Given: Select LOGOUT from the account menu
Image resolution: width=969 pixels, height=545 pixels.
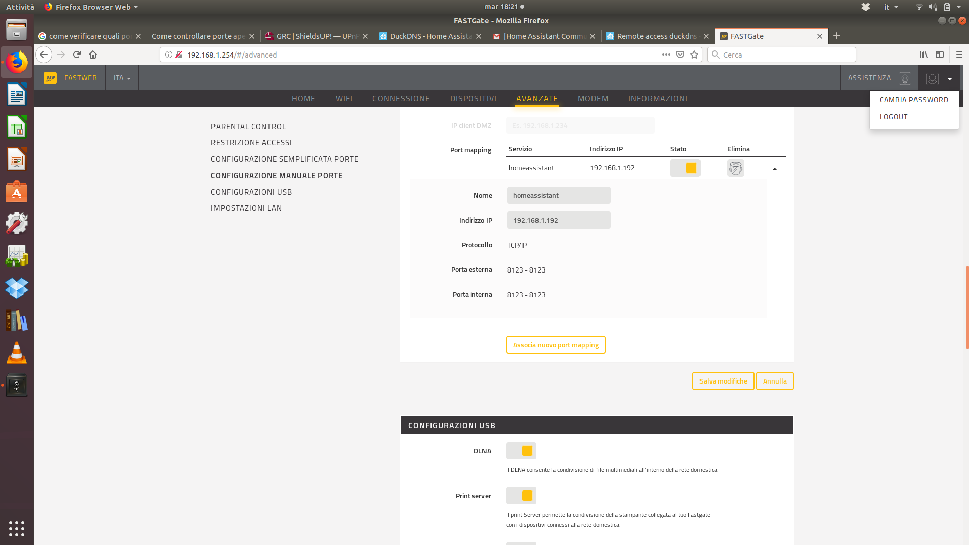Looking at the screenshot, I should click(x=894, y=117).
